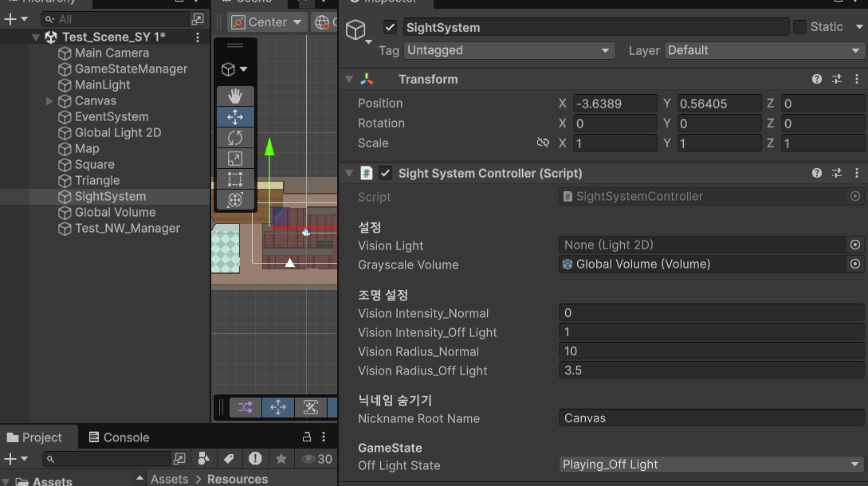The image size is (868, 486).
Task: Open the Hierarchy scene options menu
Action: pyautogui.click(x=198, y=37)
